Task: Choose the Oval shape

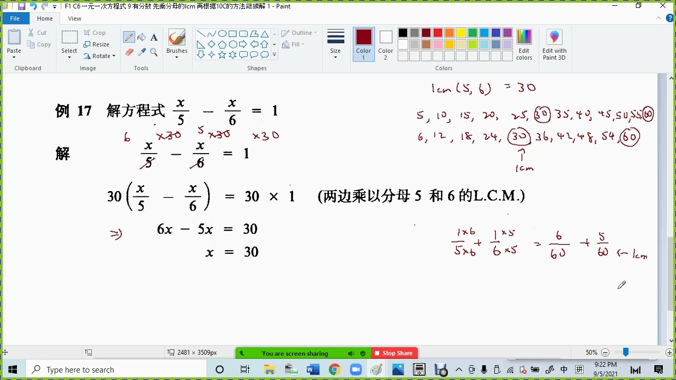Action: tap(222, 33)
